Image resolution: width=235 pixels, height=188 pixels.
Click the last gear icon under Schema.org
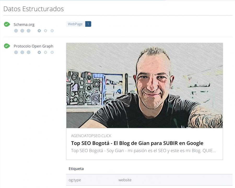(52, 31)
